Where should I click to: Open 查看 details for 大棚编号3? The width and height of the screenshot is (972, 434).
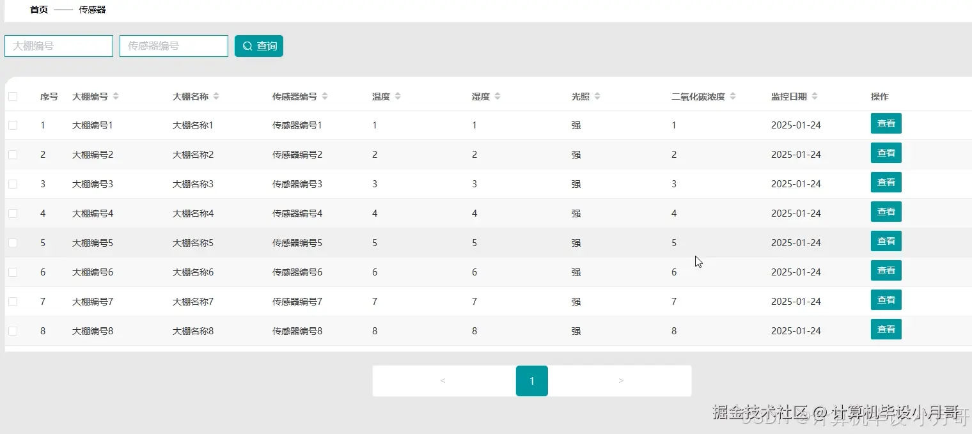[886, 182]
